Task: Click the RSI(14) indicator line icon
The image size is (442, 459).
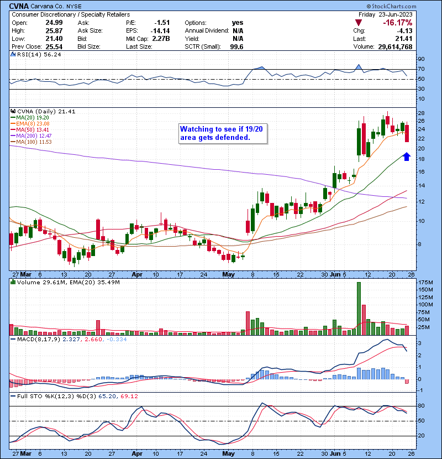Action: (x=13, y=55)
